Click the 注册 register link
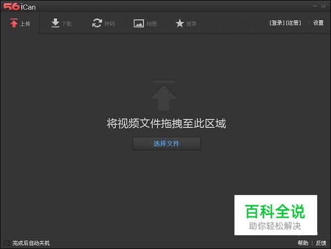 [x=293, y=23]
